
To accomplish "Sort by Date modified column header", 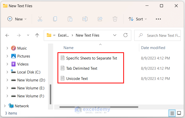I will 153,48.
